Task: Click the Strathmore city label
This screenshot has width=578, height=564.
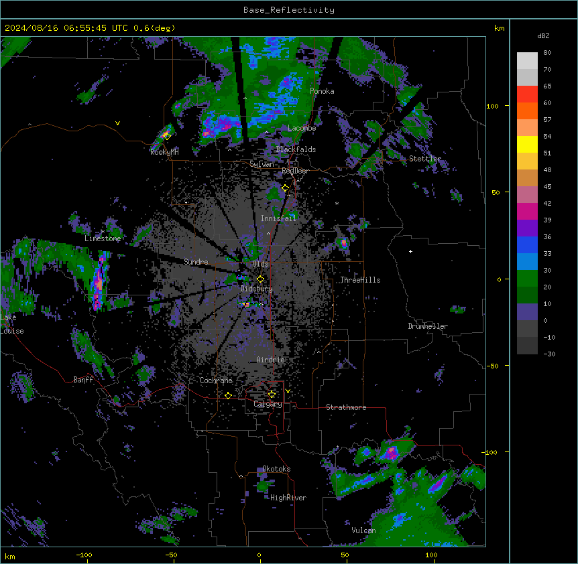Action: tap(346, 407)
